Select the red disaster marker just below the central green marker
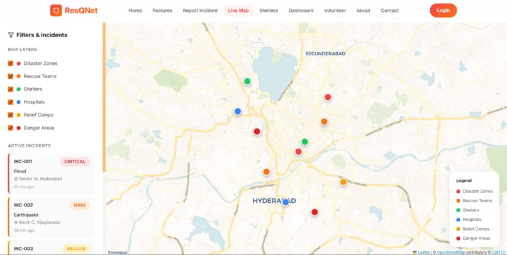This screenshot has height=255, width=507. tap(298, 152)
